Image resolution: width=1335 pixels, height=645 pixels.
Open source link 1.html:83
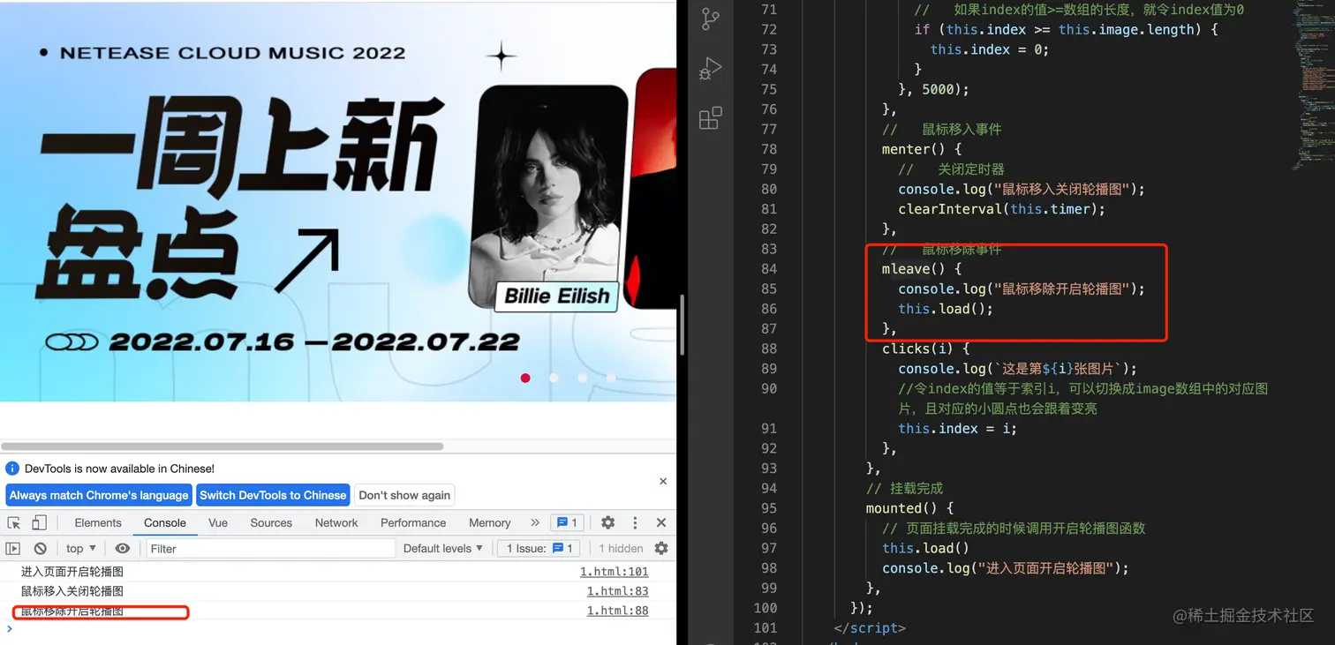tap(617, 591)
